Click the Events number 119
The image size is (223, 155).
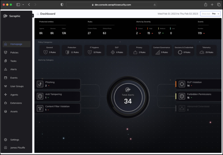coord(200,33)
